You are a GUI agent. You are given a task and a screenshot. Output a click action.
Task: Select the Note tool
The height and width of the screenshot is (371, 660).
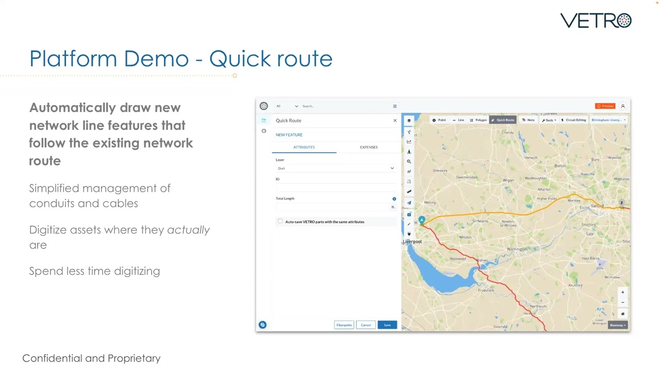click(x=528, y=120)
